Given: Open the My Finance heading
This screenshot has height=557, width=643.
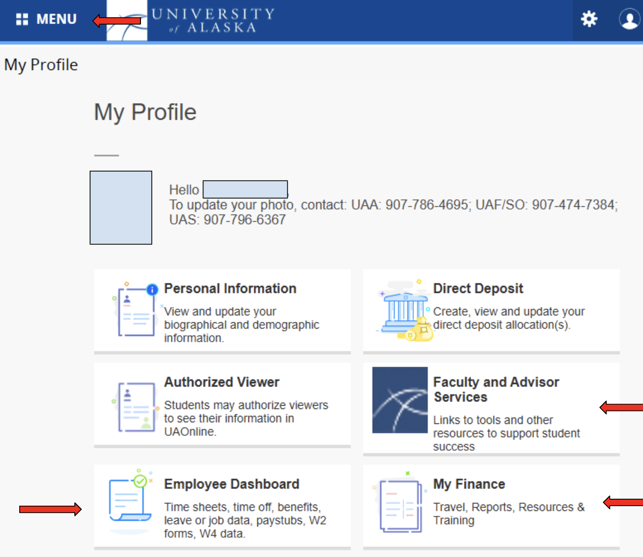Looking at the screenshot, I should tap(469, 484).
